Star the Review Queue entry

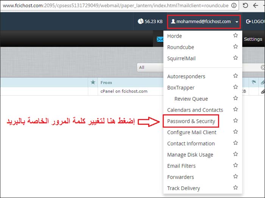click(235, 98)
